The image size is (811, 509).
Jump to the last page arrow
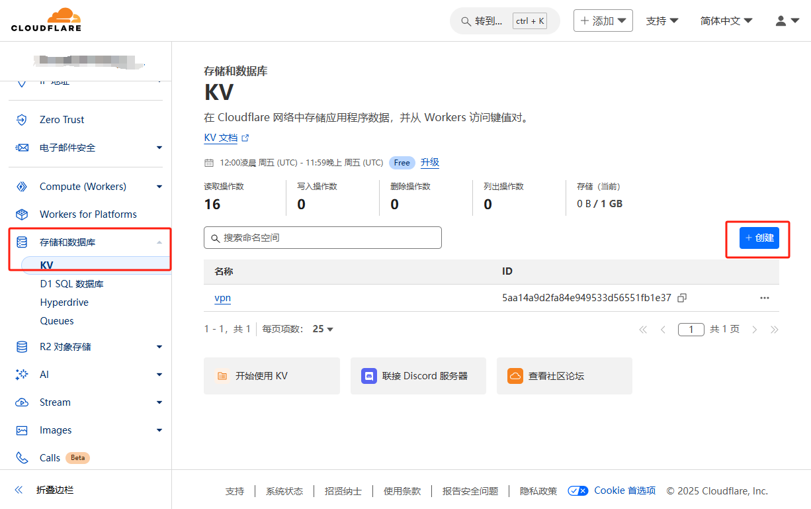775,330
